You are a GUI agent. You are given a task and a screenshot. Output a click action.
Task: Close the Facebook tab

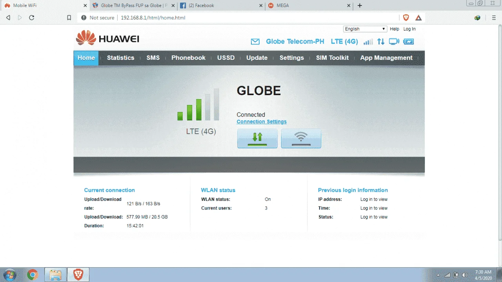261,5
